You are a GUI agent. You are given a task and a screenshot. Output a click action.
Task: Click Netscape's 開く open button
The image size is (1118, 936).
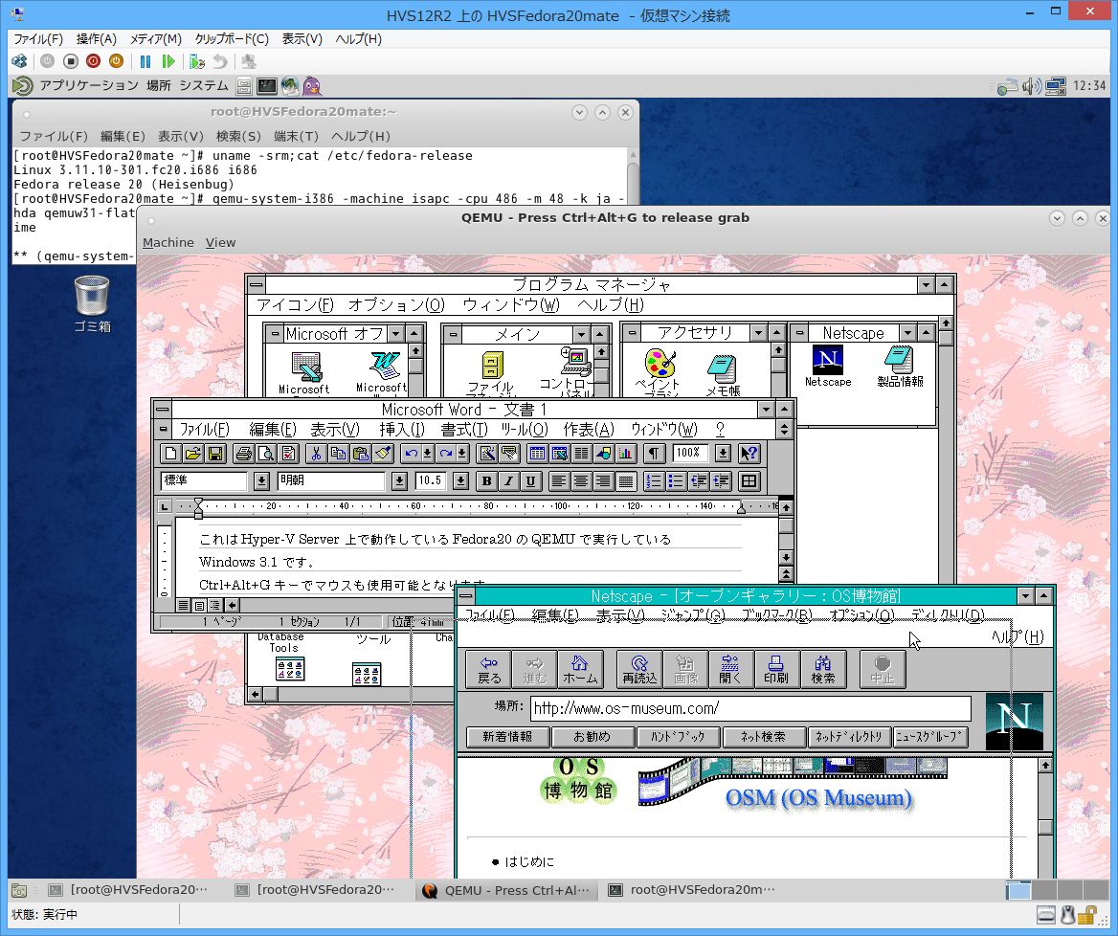click(730, 669)
